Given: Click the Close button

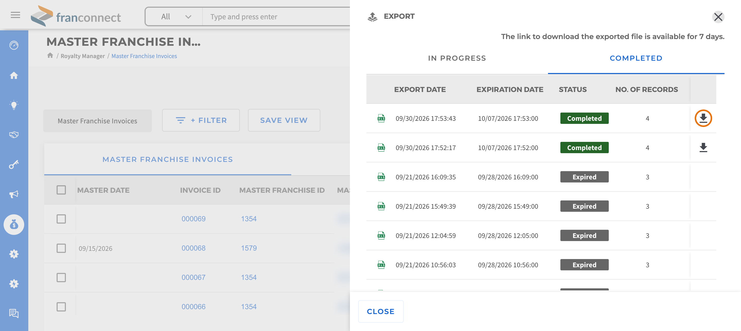Looking at the screenshot, I should click(x=381, y=311).
